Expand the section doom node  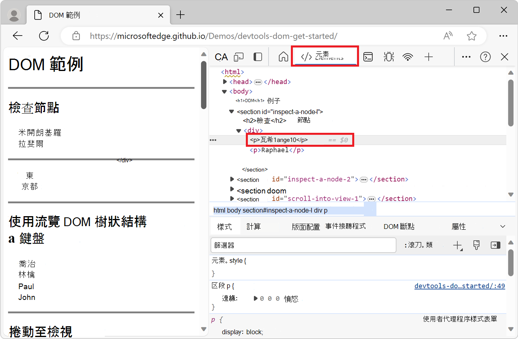(232, 189)
